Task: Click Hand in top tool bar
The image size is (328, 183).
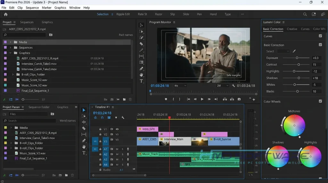Action: tap(213, 14)
